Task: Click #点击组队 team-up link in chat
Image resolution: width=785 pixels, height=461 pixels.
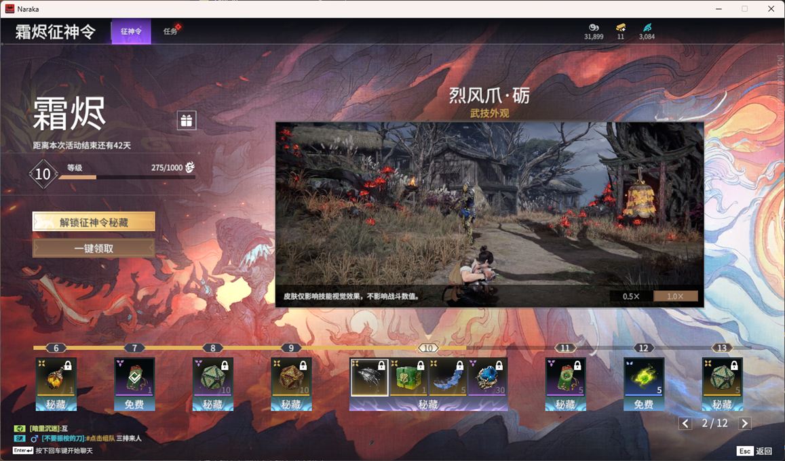Action: (100, 439)
